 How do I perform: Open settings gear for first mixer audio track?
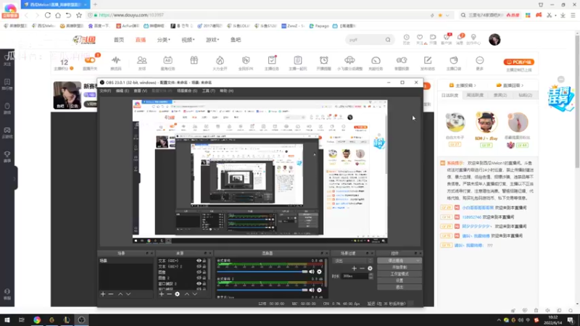click(x=319, y=272)
